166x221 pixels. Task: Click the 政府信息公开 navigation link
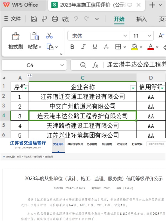point(75,144)
